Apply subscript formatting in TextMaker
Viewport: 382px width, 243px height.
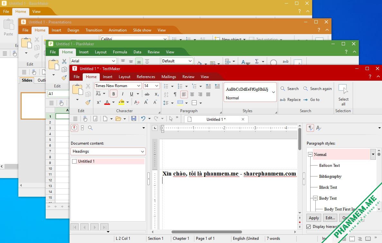157,94
